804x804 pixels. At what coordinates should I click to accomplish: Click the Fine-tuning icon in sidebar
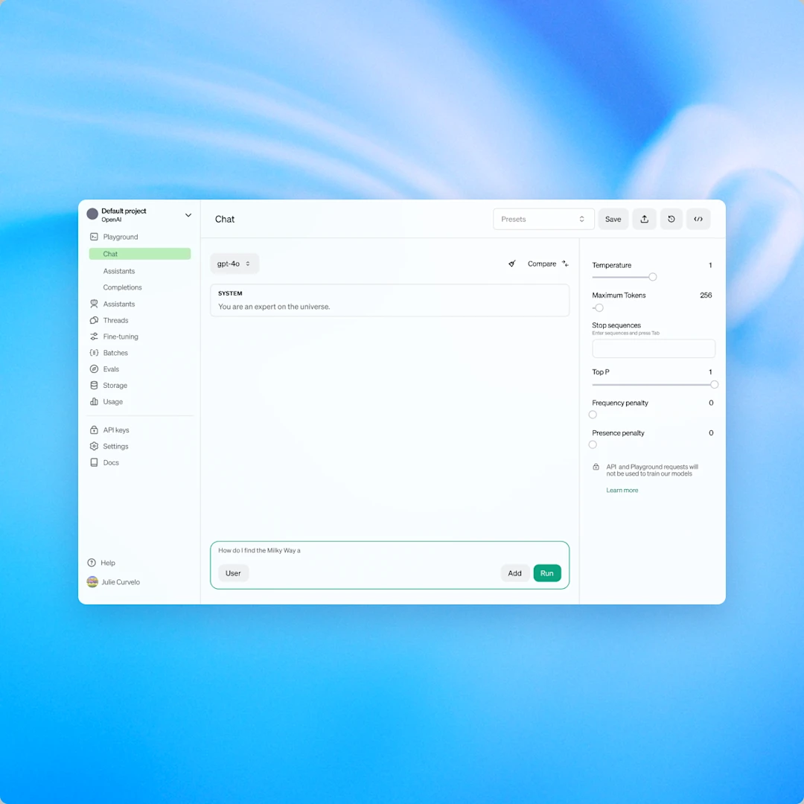click(94, 336)
